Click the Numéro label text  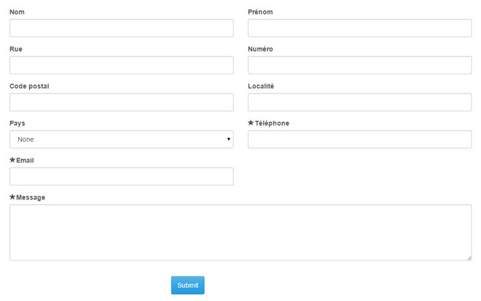point(260,49)
